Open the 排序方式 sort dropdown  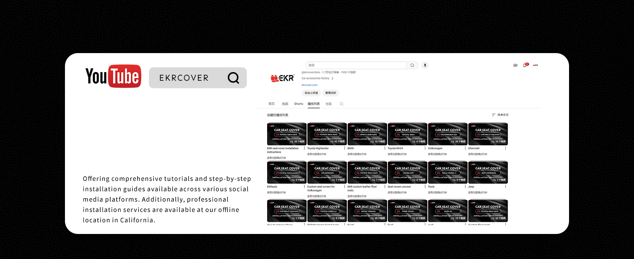(x=500, y=115)
